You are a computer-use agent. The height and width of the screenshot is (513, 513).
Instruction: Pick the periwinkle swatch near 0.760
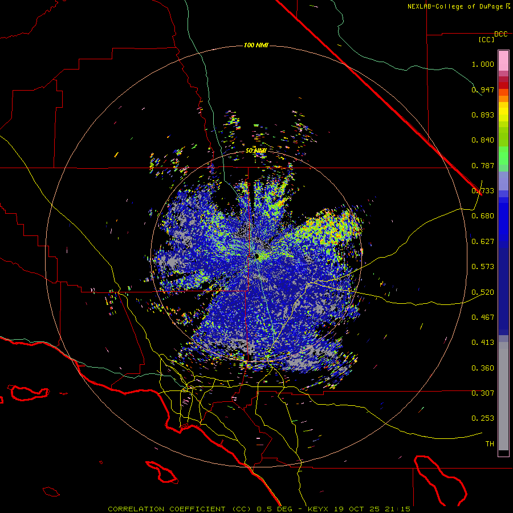pyautogui.click(x=503, y=181)
